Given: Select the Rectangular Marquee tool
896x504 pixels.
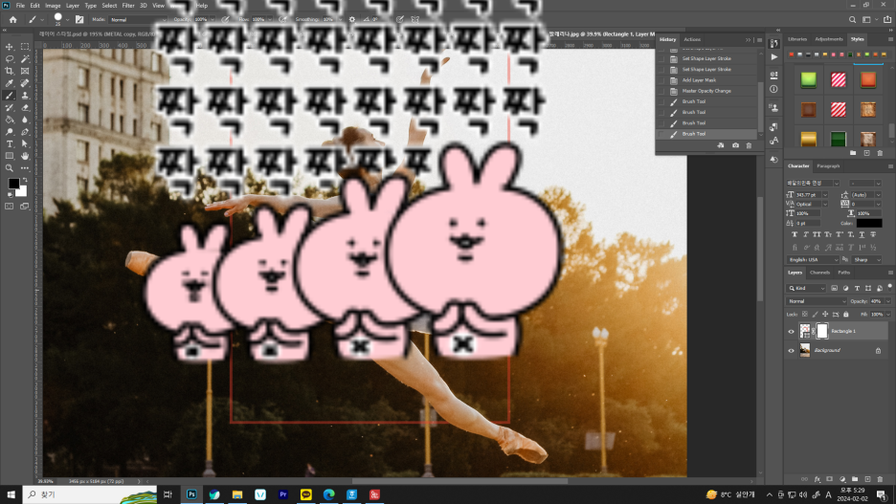Looking at the screenshot, I should 25,47.
